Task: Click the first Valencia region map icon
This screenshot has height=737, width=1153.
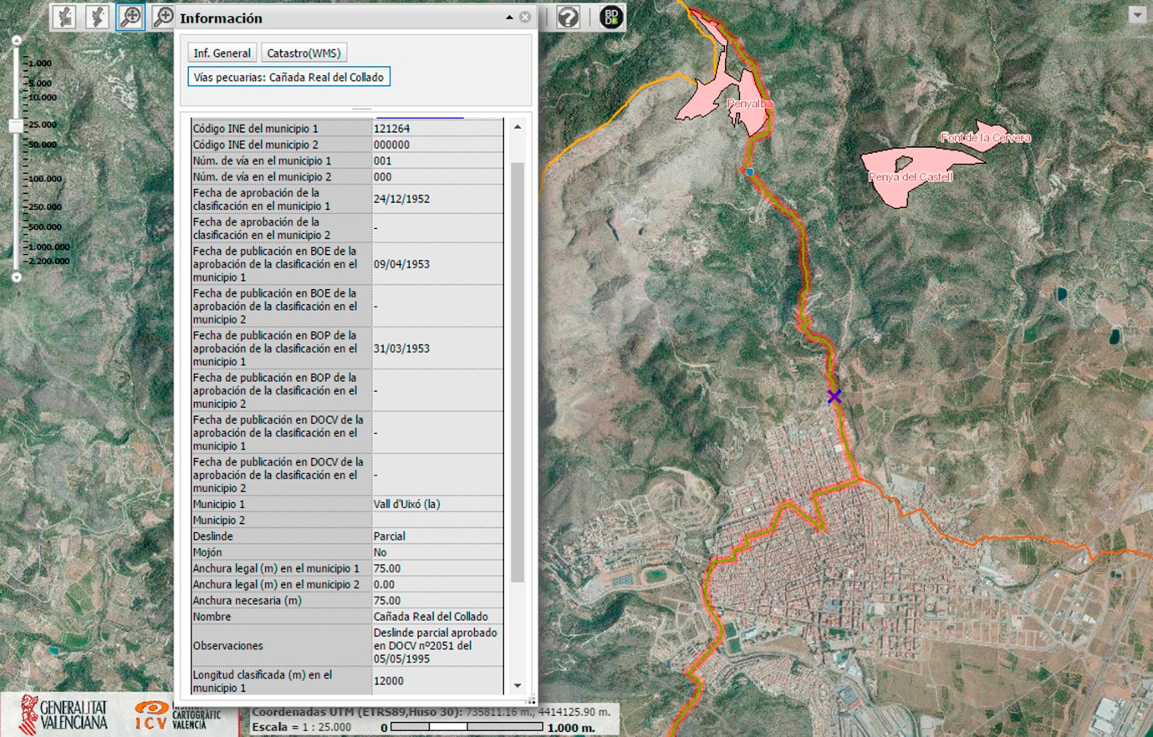Action: tap(65, 17)
